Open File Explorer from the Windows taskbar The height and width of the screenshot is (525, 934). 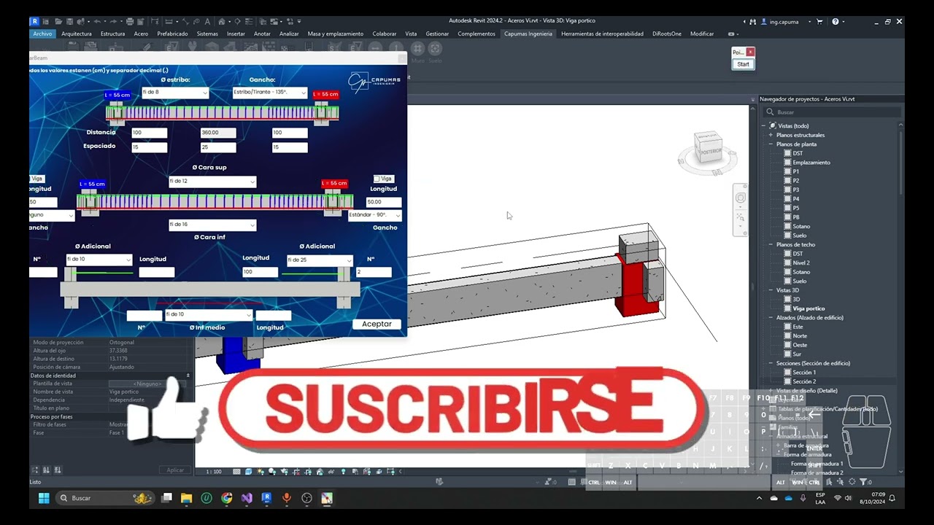tap(187, 498)
